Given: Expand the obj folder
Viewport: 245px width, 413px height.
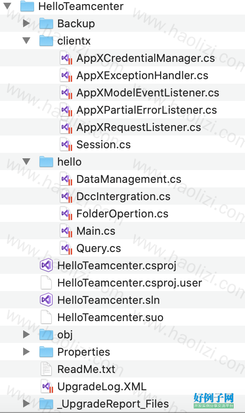Looking at the screenshot, I should tap(26, 334).
